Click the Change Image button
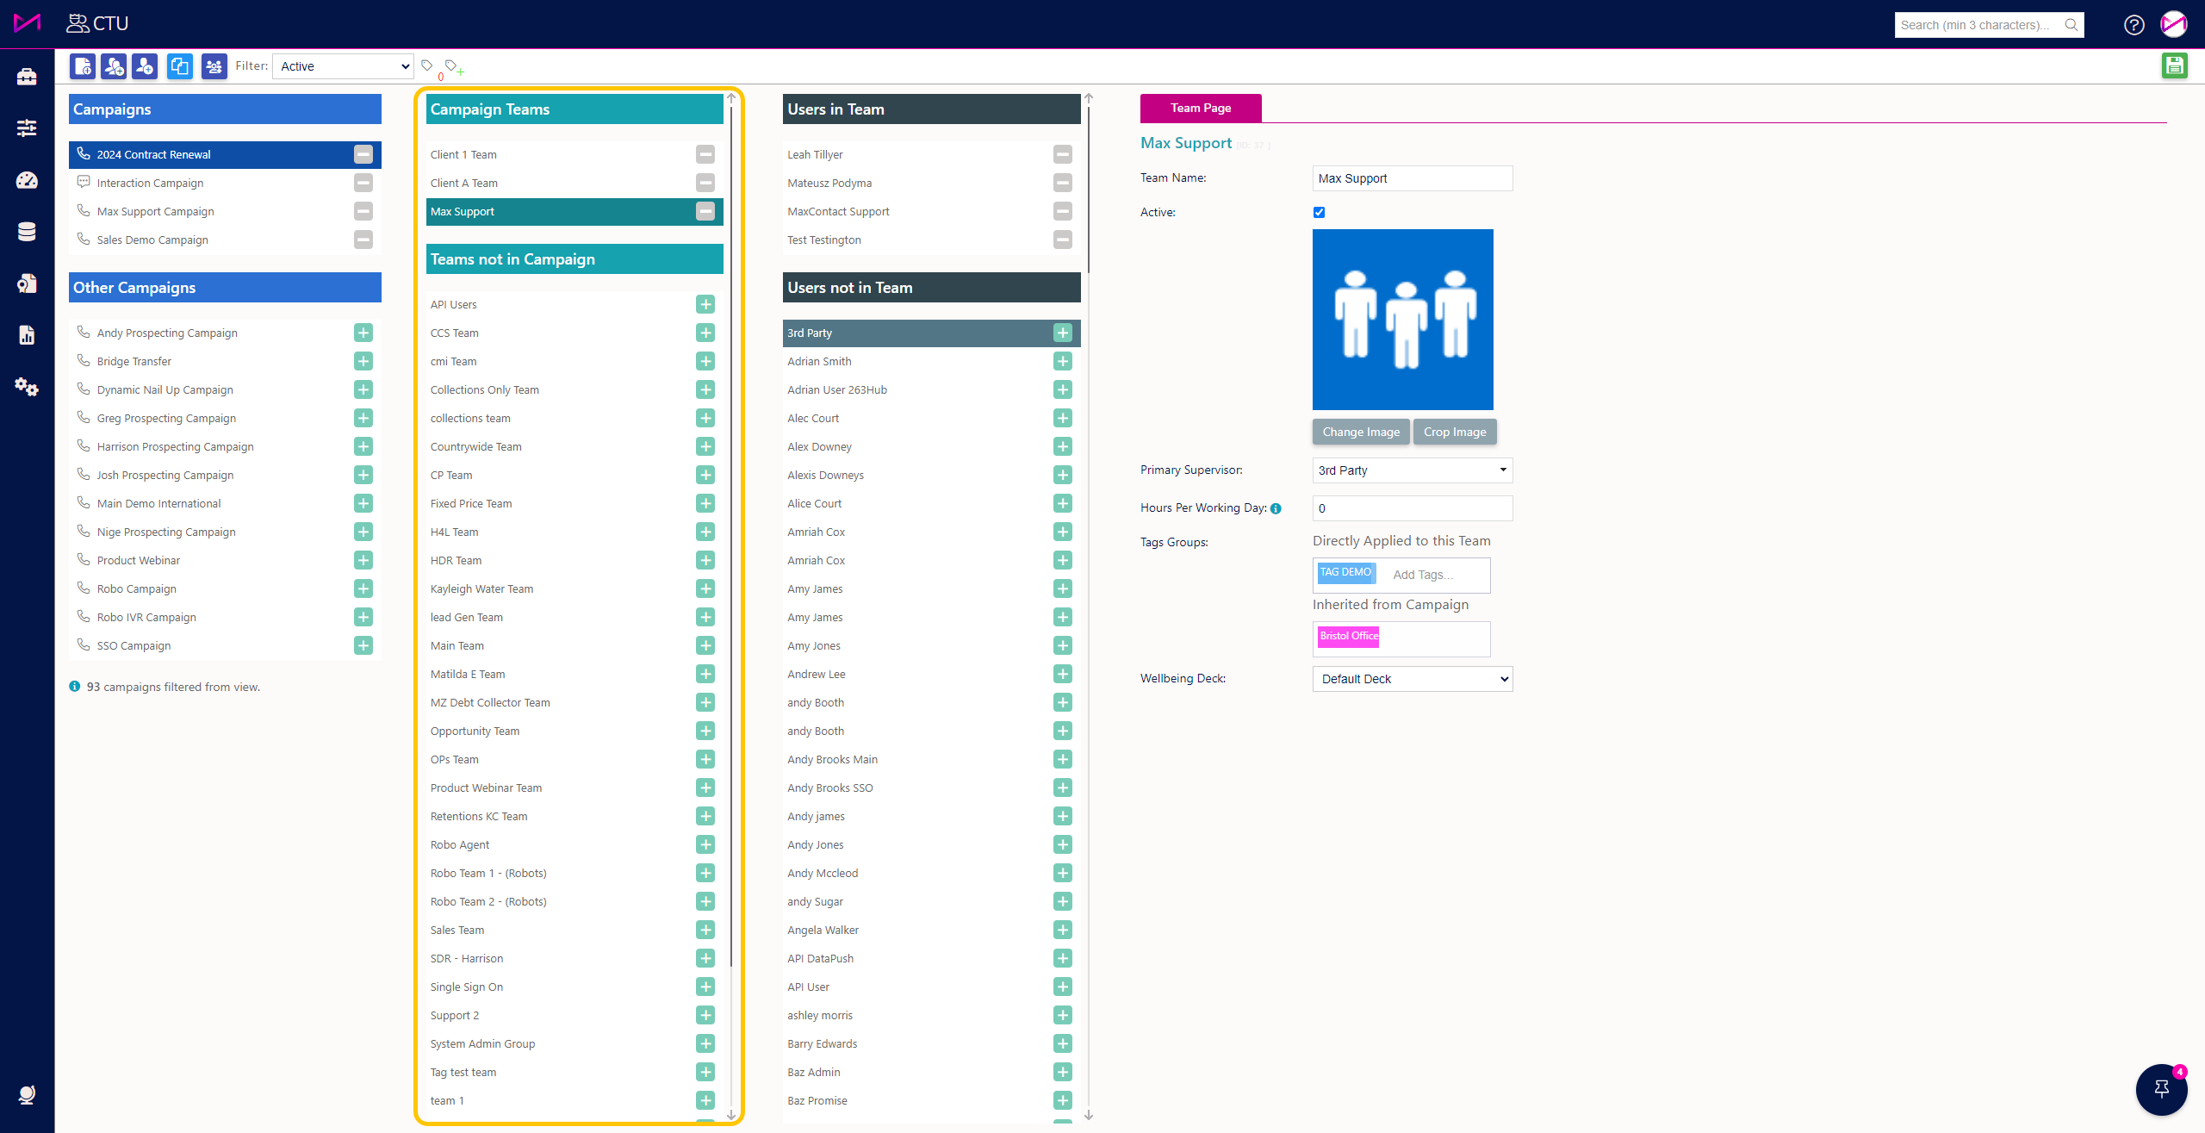The image size is (2205, 1133). pyautogui.click(x=1360, y=432)
